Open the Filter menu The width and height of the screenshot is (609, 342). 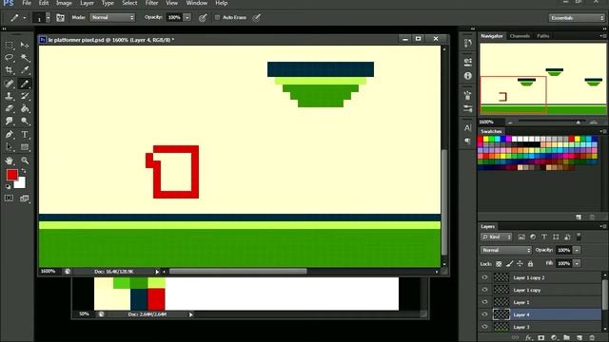(151, 3)
